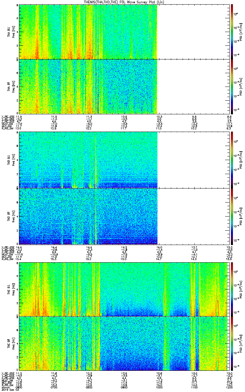Click the 0600 time tick label
Viewport: 245px width, 392px height.
(x=19, y=387)
